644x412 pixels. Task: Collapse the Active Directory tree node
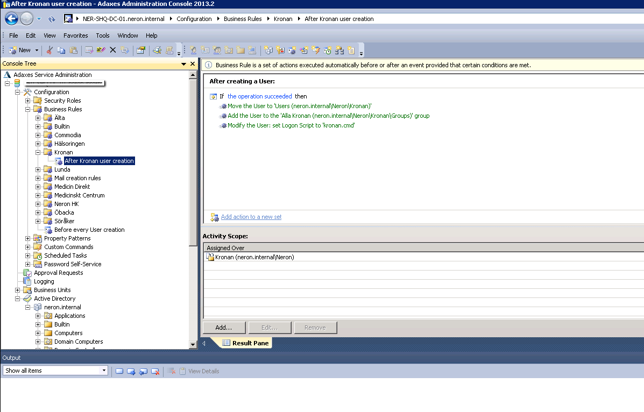click(x=18, y=299)
